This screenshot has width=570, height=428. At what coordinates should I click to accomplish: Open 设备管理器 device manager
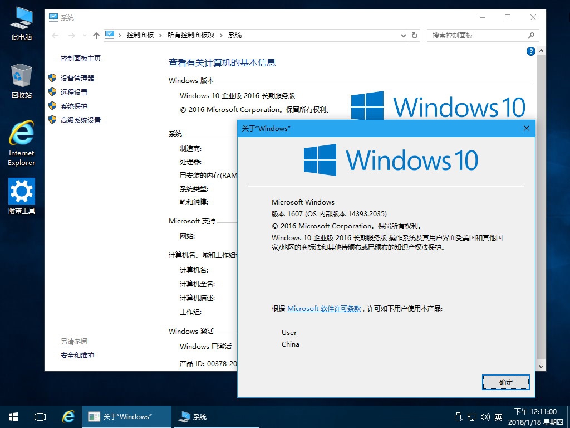(77, 78)
